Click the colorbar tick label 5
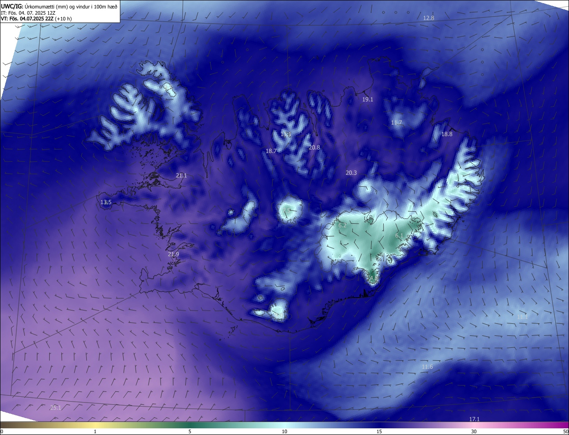569x435 pixels. coord(190,432)
